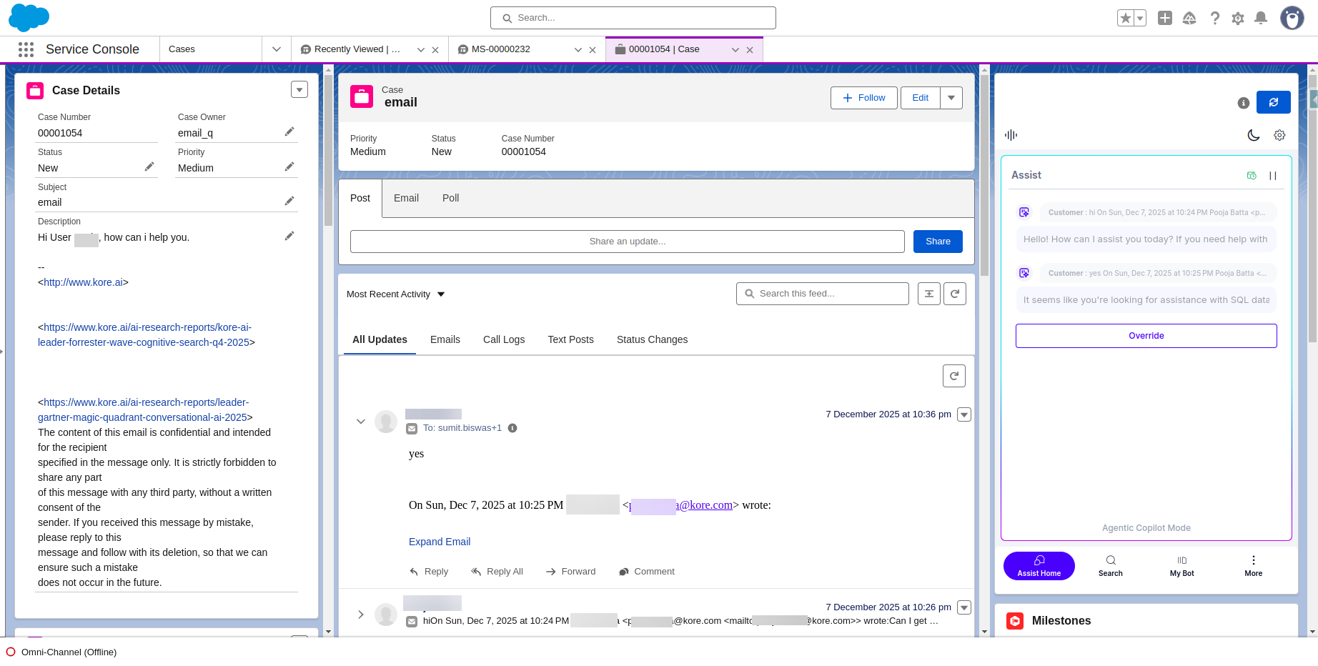The height and width of the screenshot is (666, 1318).
Task: Refresh the activity feed
Action: 955,294
